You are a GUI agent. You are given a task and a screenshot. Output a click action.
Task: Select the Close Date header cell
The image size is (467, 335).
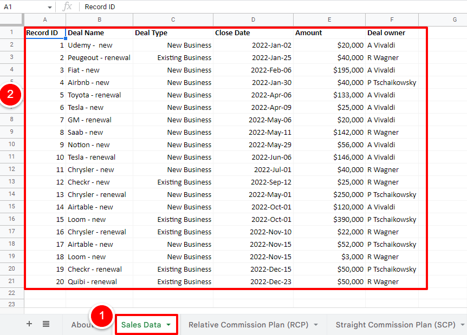(x=253, y=32)
